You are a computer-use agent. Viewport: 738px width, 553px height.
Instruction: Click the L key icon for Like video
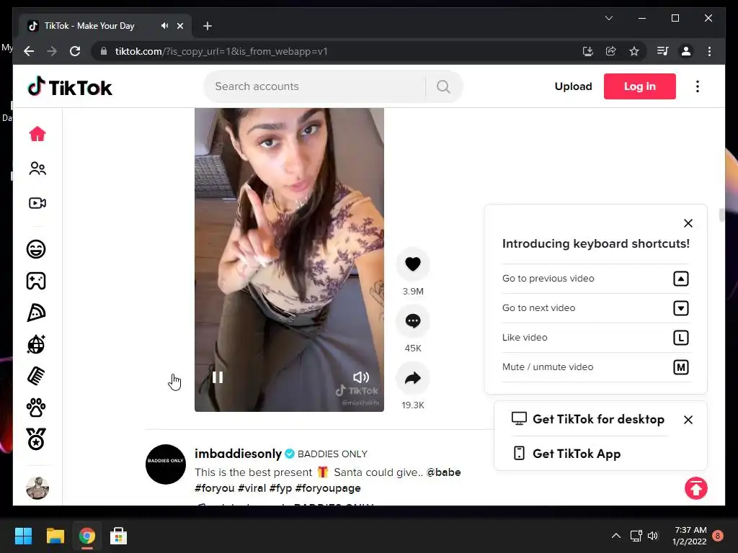coord(681,338)
